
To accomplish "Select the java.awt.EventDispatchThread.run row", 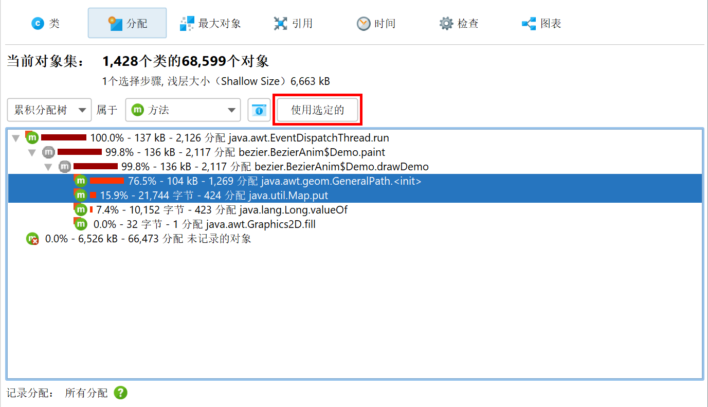I will point(355,138).
